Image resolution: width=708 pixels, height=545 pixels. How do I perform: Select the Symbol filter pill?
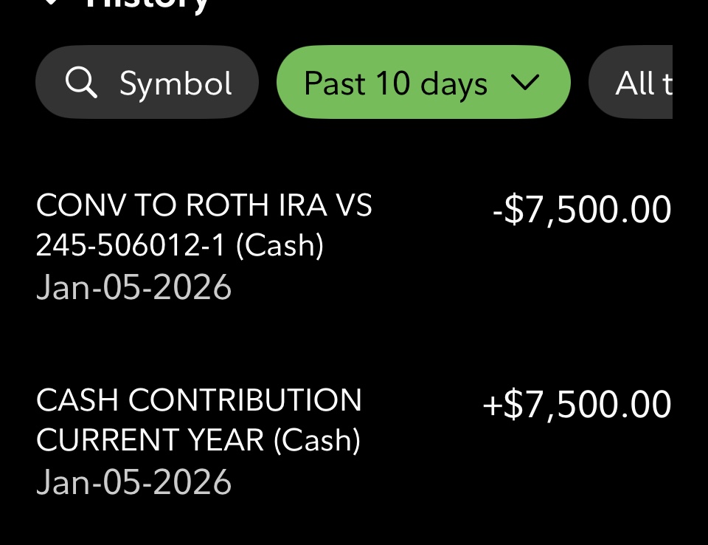(x=147, y=83)
